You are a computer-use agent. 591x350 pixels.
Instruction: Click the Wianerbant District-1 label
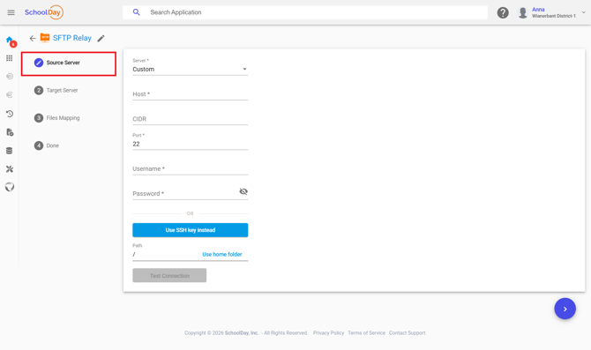[x=554, y=16]
